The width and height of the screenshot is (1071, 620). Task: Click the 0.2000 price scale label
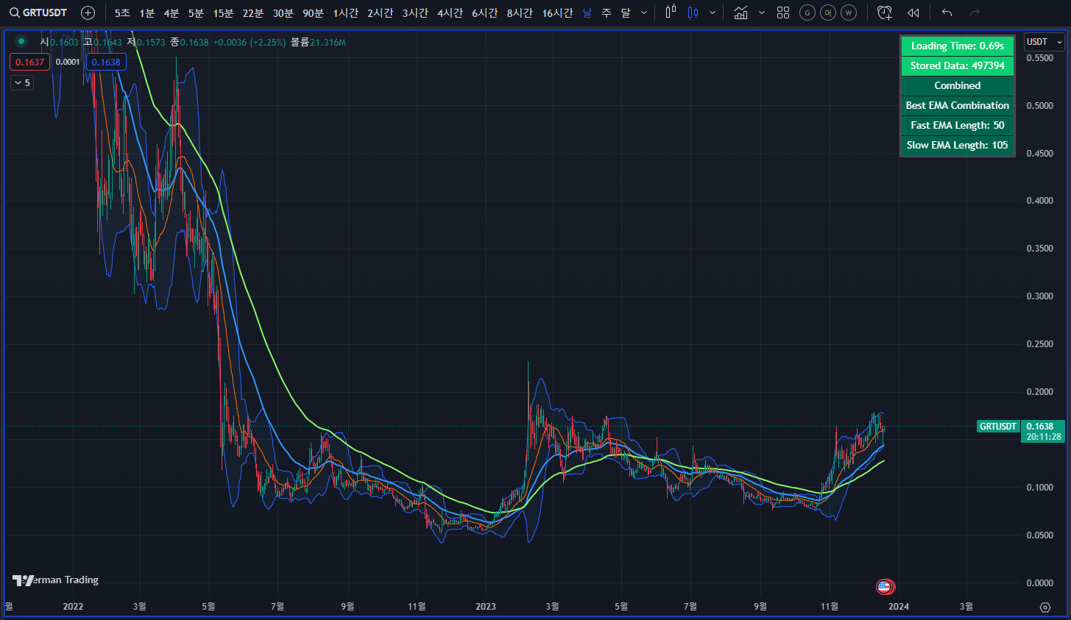click(x=1040, y=392)
